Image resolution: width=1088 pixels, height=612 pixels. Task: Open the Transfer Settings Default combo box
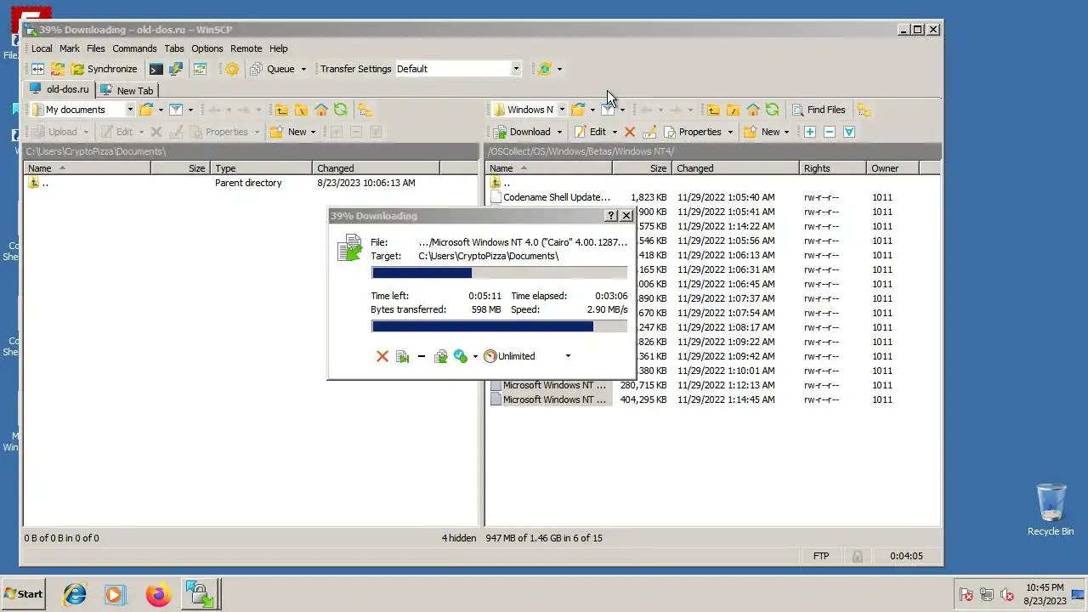pyautogui.click(x=458, y=69)
